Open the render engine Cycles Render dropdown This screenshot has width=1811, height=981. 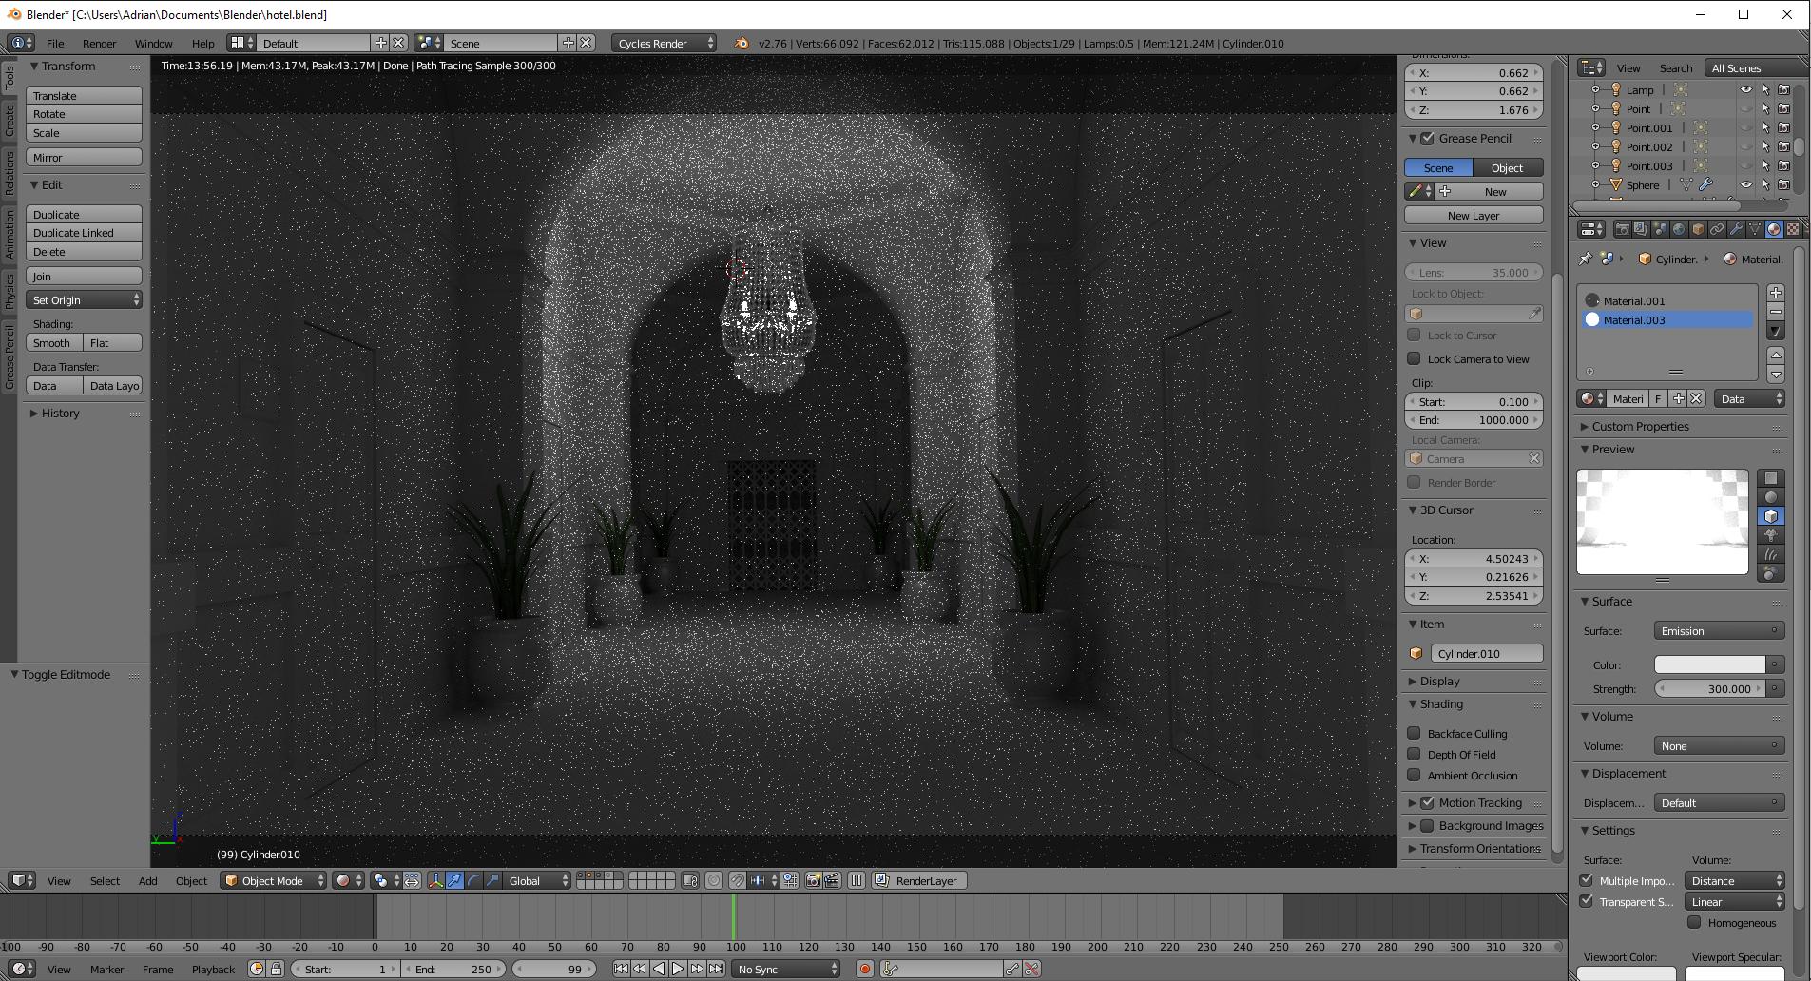[x=665, y=43]
